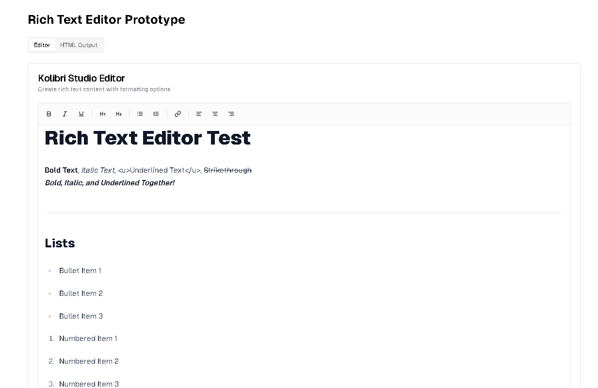Apply Heading 2 style
This screenshot has height=388, width=598.
118,114
